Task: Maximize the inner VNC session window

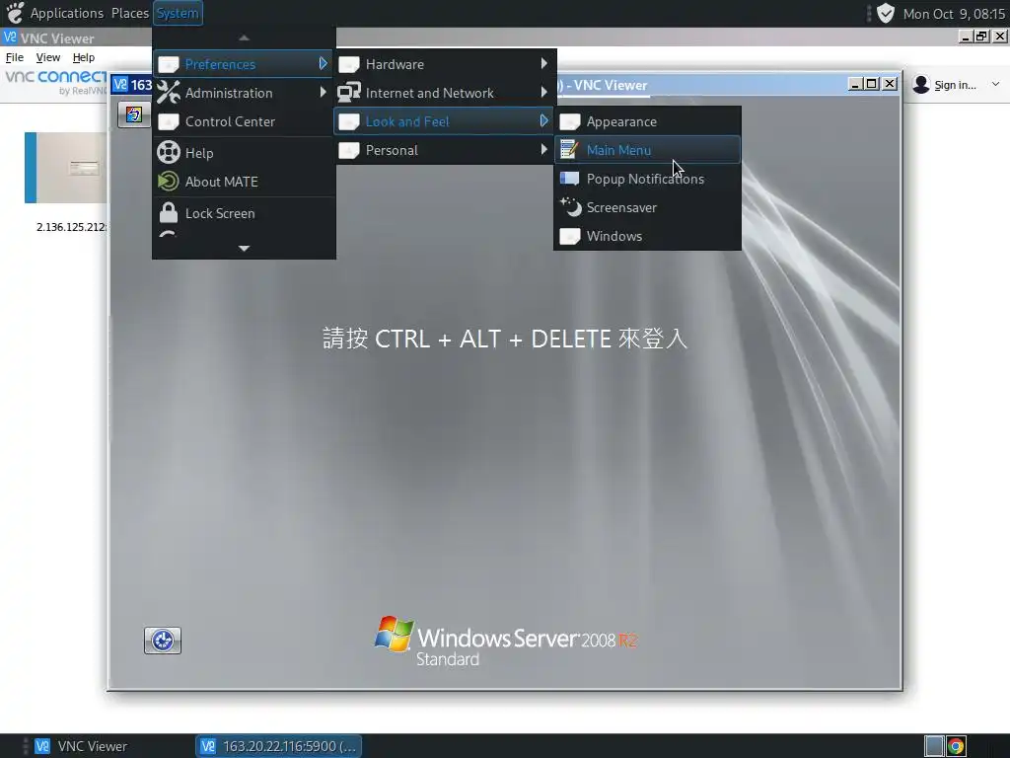Action: coord(872,84)
